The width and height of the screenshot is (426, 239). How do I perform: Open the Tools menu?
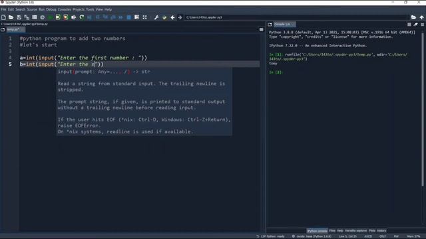pyautogui.click(x=90, y=9)
